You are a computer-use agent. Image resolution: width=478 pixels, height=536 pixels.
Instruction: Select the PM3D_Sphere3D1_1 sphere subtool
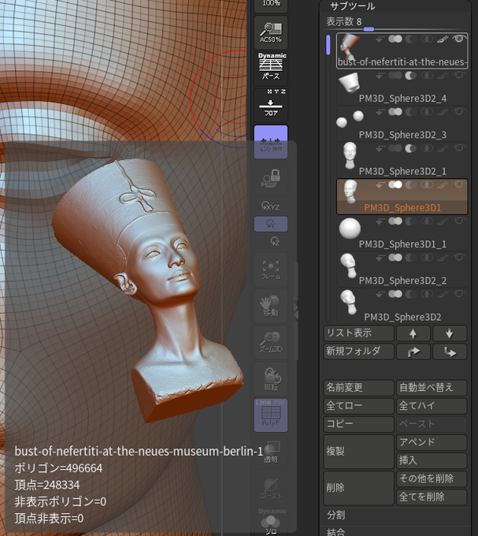coord(402,234)
